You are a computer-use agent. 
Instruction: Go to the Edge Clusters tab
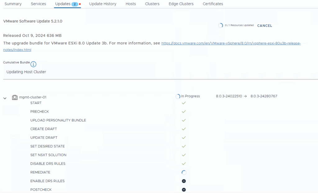tap(181, 4)
